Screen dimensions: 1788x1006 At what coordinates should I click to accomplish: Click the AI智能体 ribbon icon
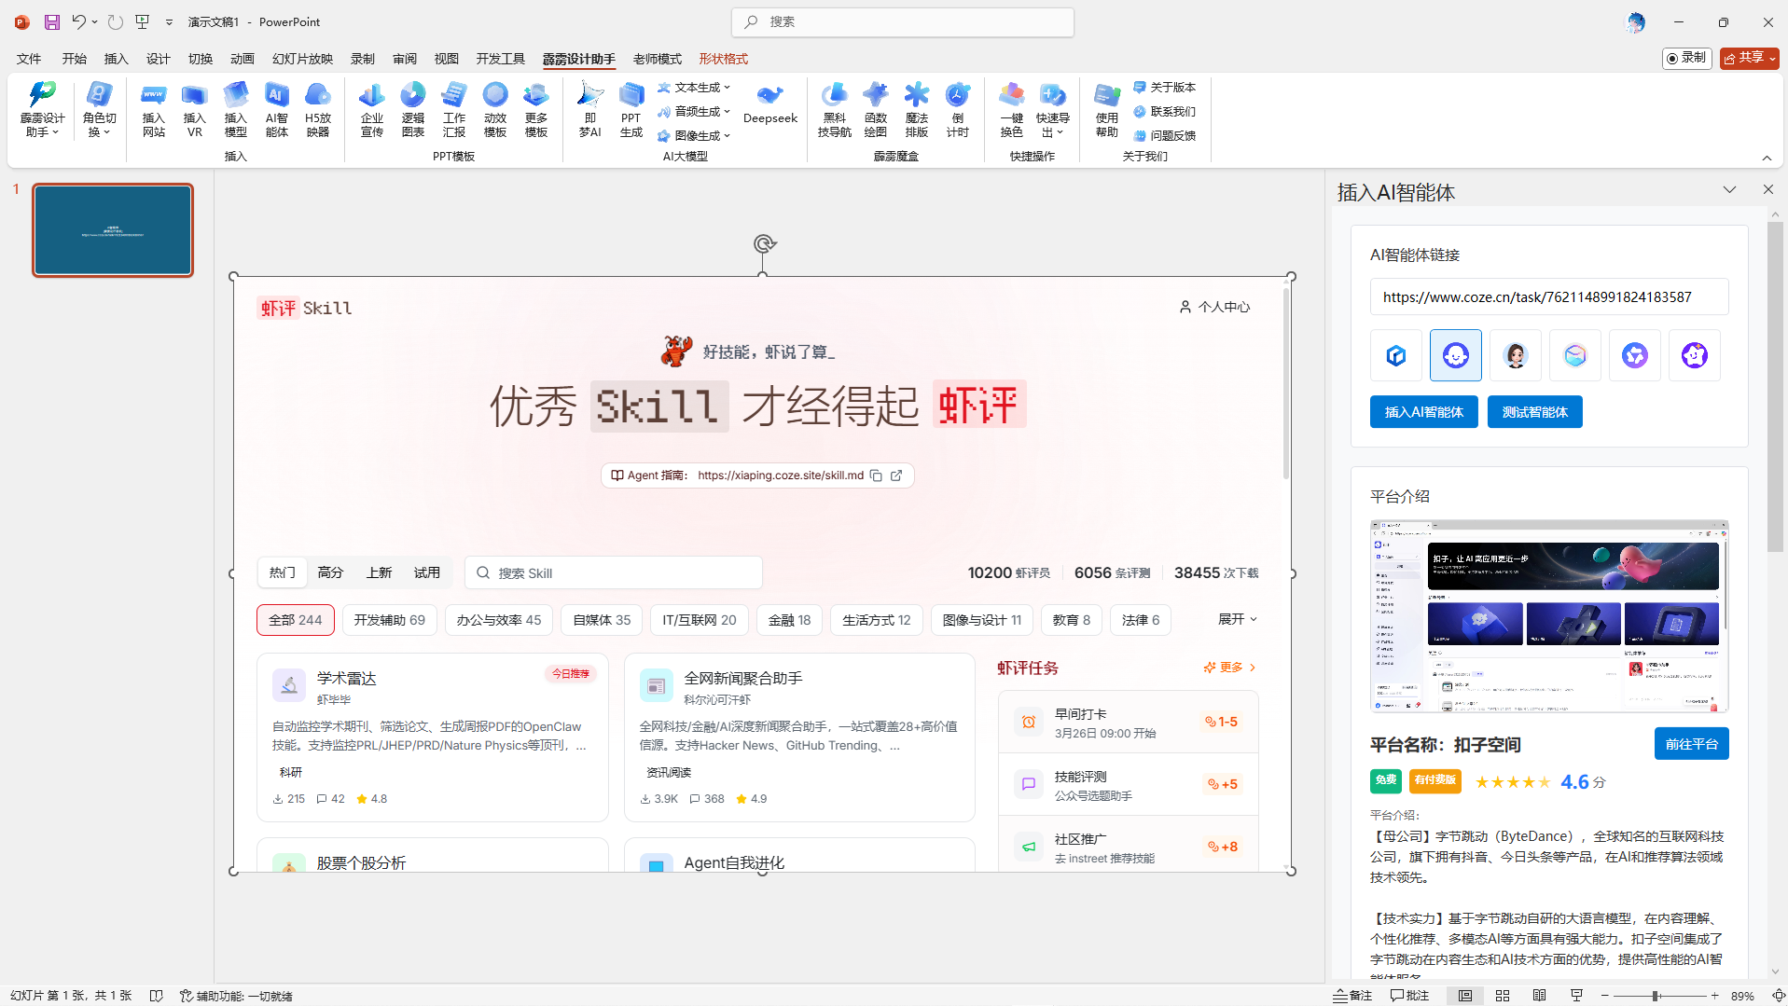click(276, 110)
